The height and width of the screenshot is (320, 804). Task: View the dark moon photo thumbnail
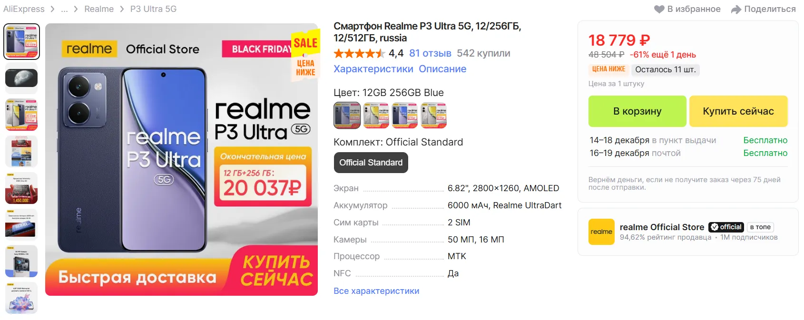[21, 78]
